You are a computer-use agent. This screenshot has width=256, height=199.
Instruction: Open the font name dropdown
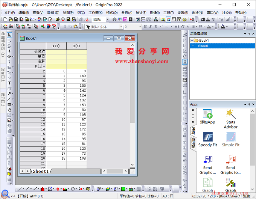coord(121,27)
